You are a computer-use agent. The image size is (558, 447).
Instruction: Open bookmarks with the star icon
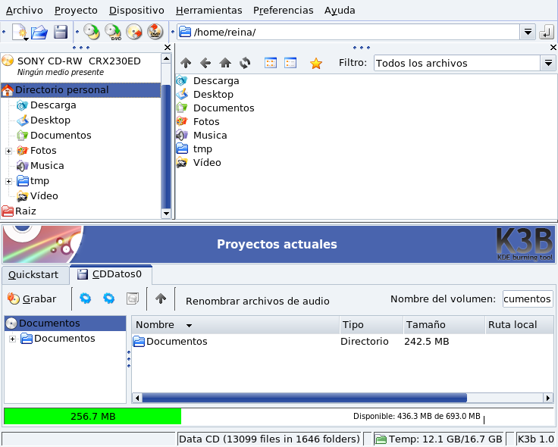(x=316, y=64)
